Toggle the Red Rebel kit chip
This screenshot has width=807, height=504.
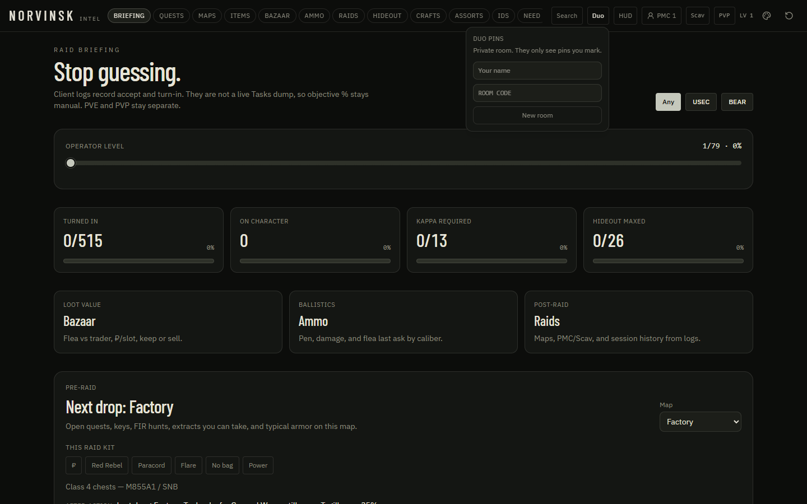pos(107,465)
